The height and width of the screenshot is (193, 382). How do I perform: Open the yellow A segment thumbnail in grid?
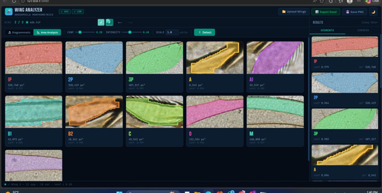[x=215, y=58]
